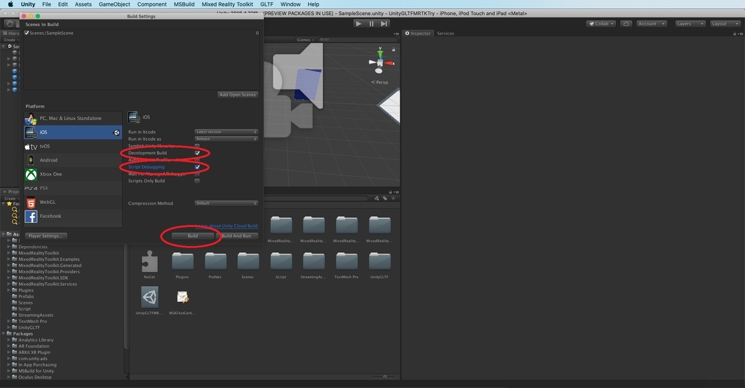Toggle the Symlink Unity libraries checkbox
Image resolution: width=745 pixels, height=388 pixels.
click(x=197, y=146)
